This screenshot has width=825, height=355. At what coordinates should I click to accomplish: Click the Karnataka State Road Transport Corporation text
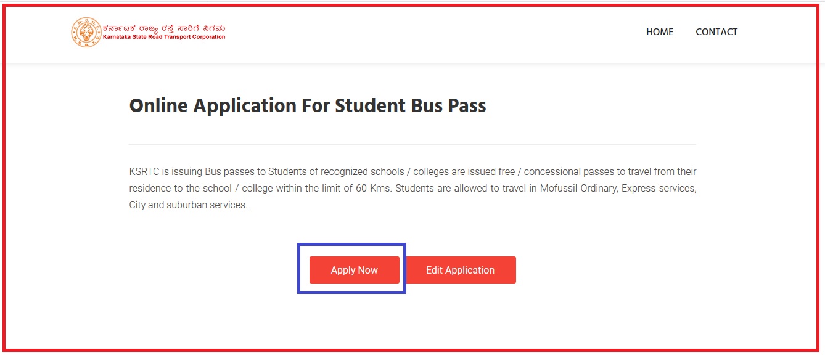[x=164, y=37]
